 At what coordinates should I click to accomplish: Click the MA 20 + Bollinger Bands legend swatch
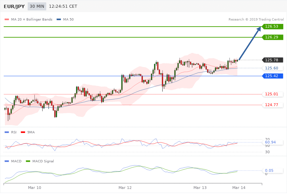[x=7, y=19]
